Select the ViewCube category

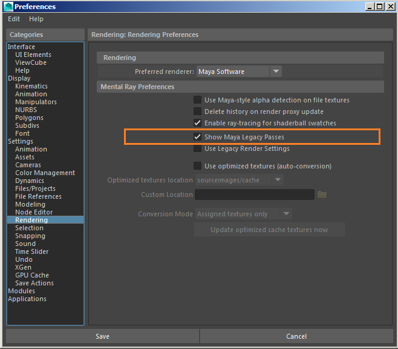[31, 62]
